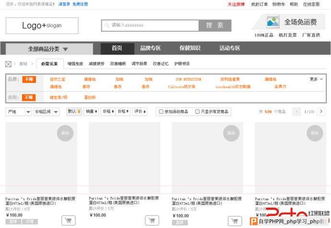The image size is (331, 228).
Task: Sort by 价格 ascending arrow button
Action: [x=123, y=111]
